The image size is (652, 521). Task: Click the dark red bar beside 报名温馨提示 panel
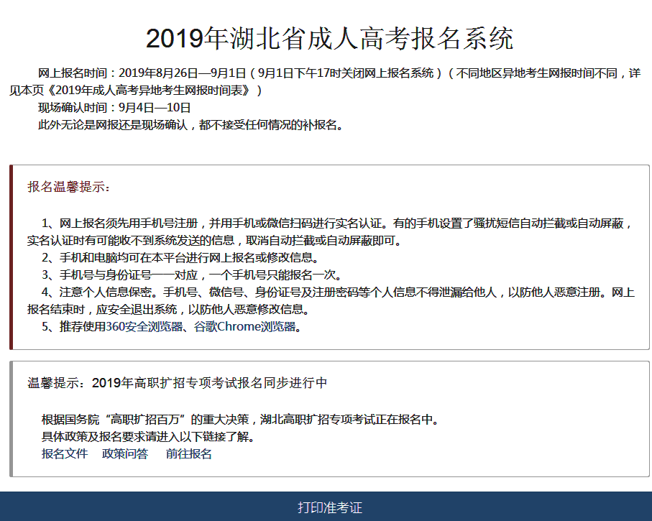[x=11, y=257]
